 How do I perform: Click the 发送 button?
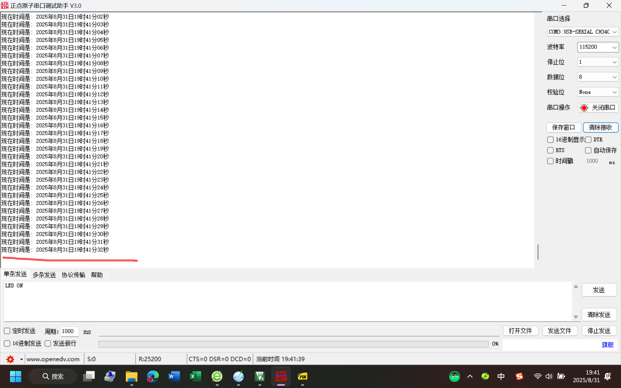pos(599,290)
